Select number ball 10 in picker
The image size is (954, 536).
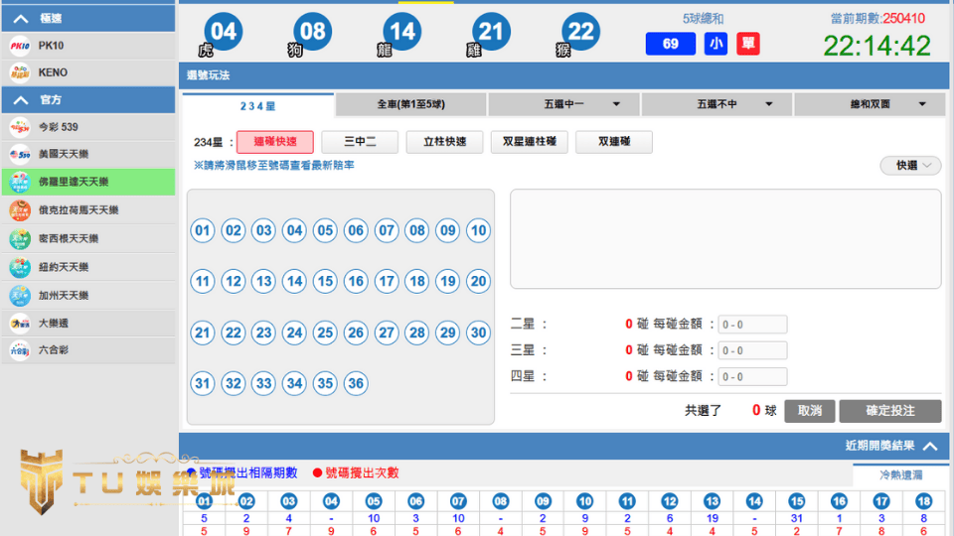click(x=478, y=231)
